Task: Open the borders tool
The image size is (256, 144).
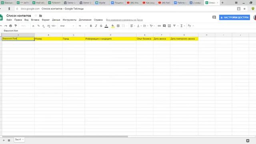Action: (118, 26)
